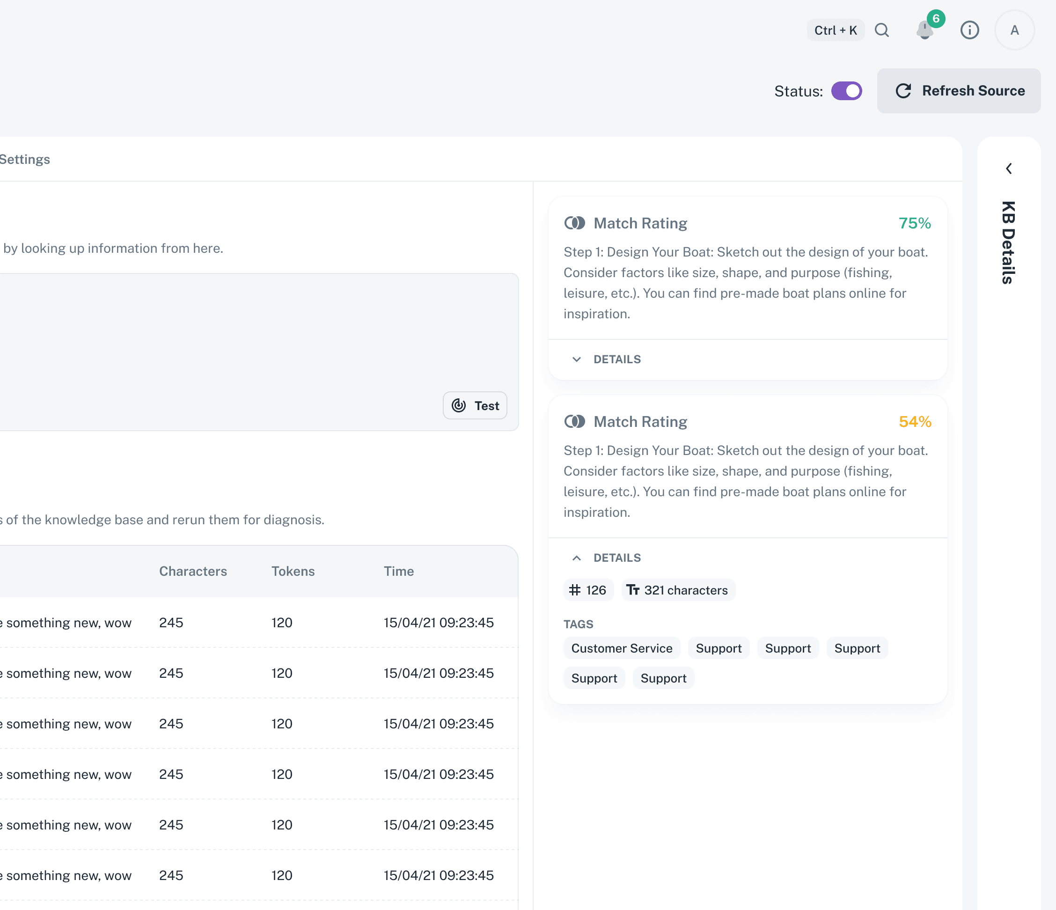
Task: Toggle the Status switch off
Action: point(846,91)
